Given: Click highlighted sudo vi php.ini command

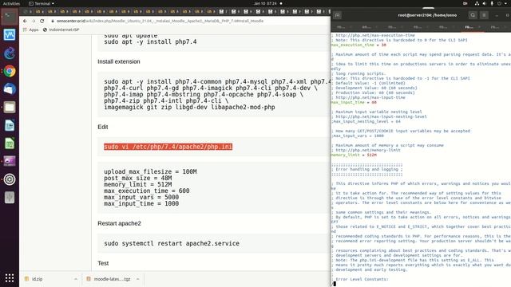Looking at the screenshot, I should coord(168,147).
